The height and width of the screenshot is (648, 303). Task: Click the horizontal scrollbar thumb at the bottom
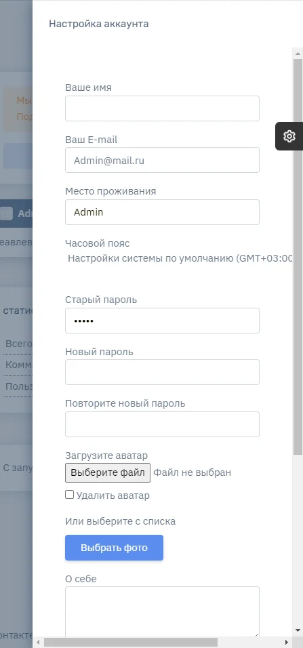[x=131, y=642]
